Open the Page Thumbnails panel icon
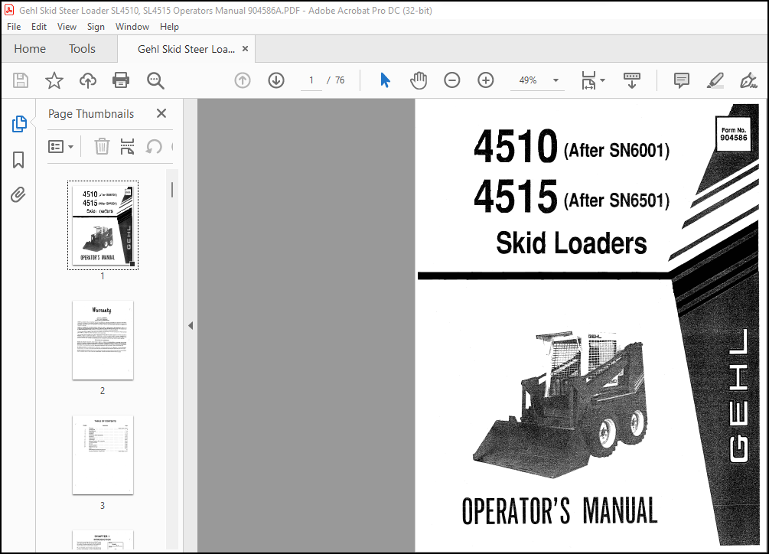 19,124
